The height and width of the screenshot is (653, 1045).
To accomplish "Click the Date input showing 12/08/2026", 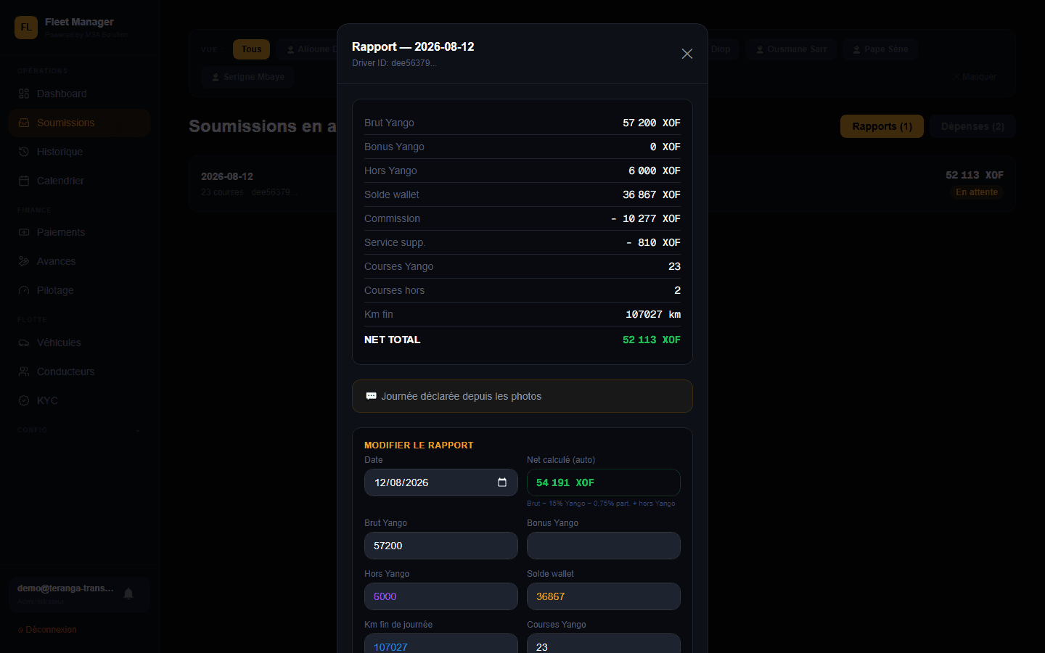I will [441, 482].
